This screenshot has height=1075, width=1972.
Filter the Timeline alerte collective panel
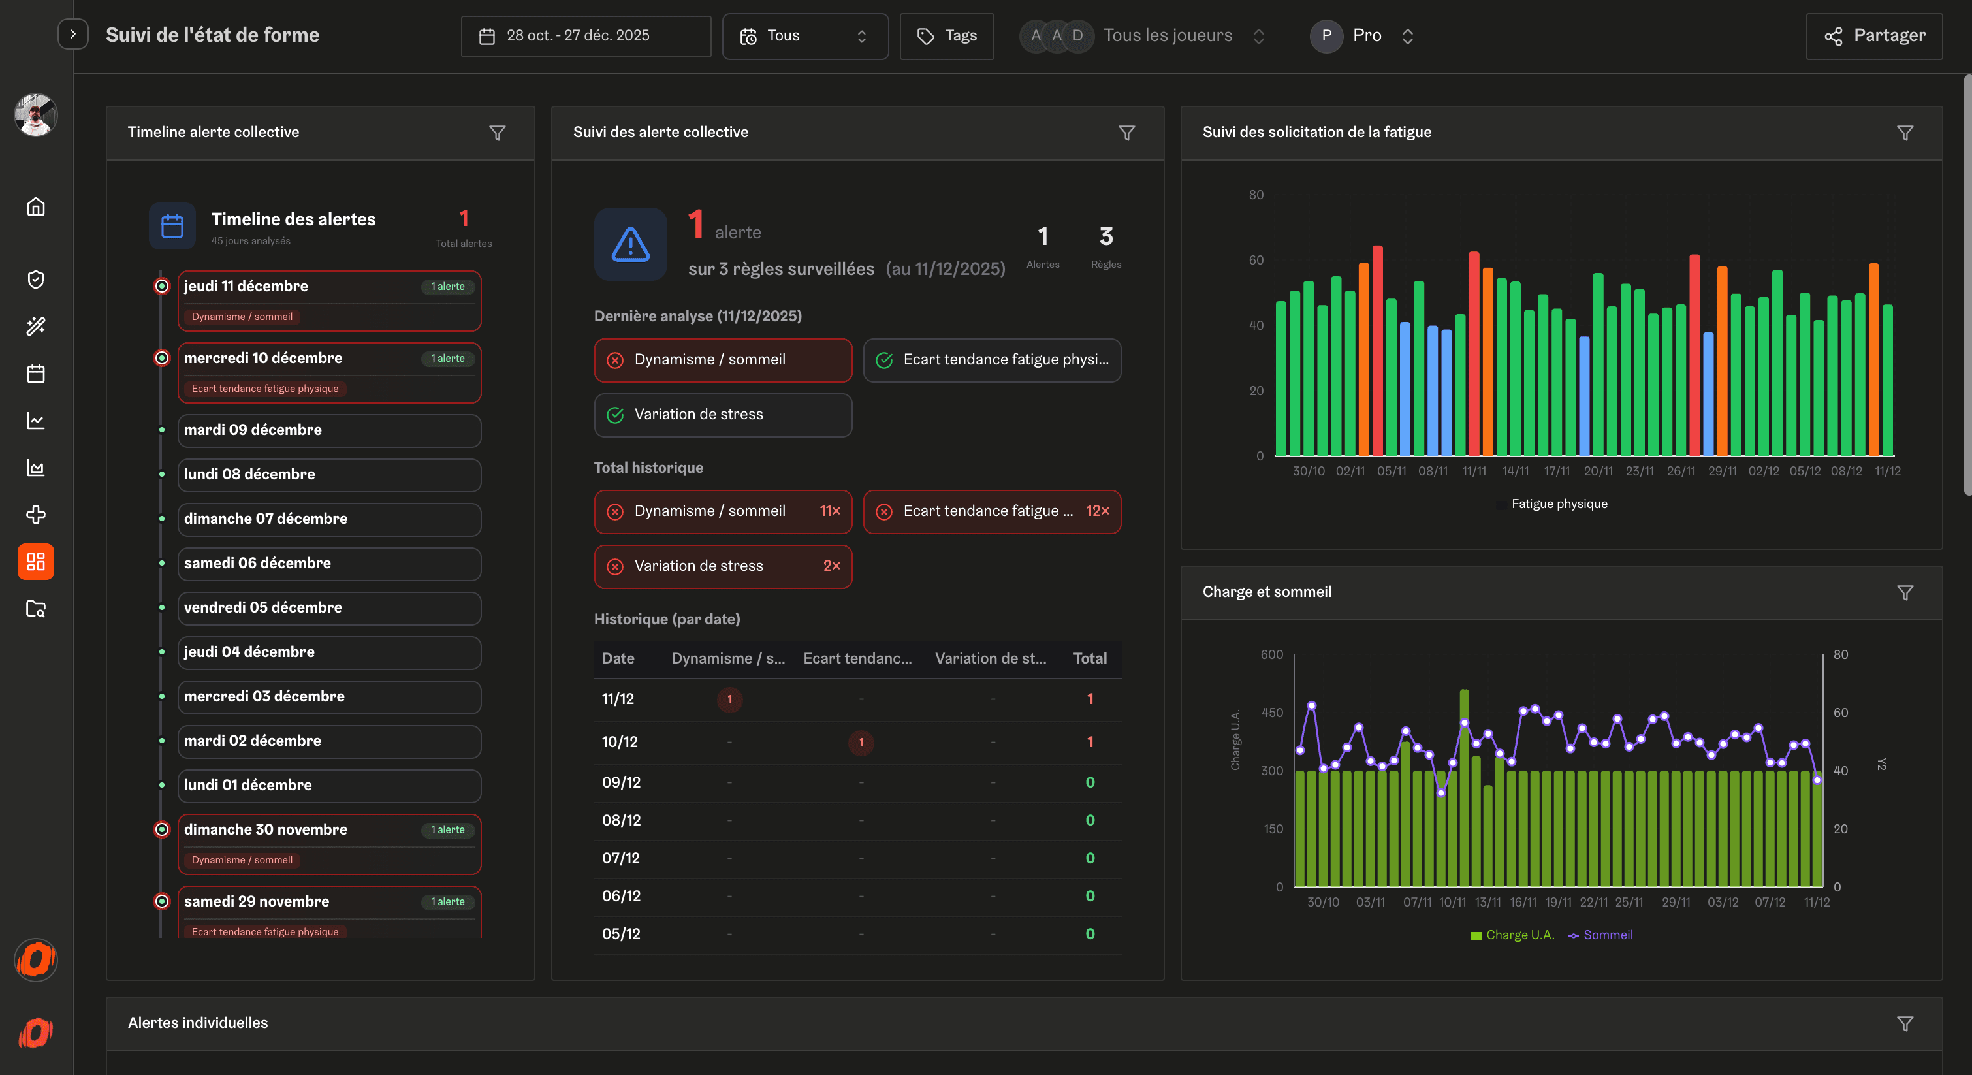coord(498,133)
